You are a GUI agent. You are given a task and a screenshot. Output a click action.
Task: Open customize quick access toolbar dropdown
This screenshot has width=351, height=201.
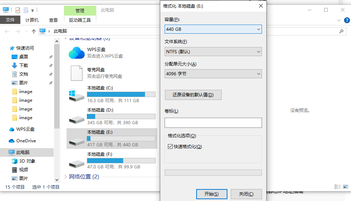coord(32,10)
